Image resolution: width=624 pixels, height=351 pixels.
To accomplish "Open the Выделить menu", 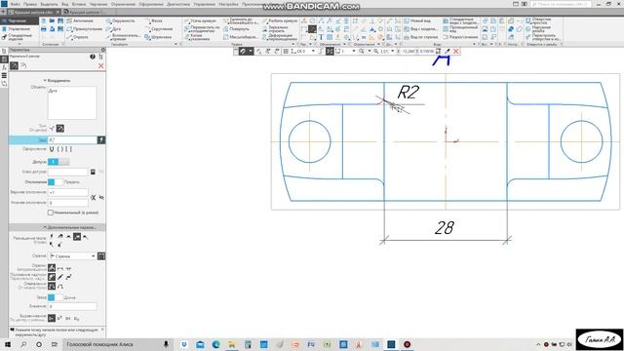I will point(50,4).
